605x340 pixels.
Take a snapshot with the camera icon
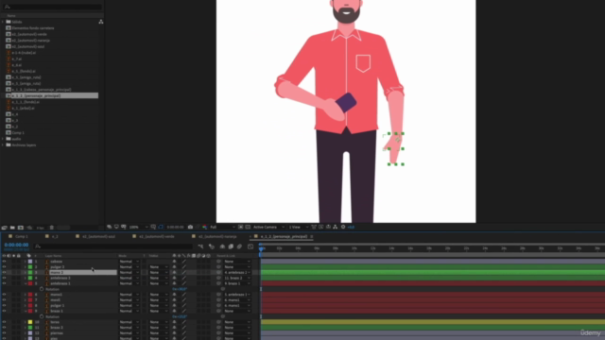click(190, 227)
